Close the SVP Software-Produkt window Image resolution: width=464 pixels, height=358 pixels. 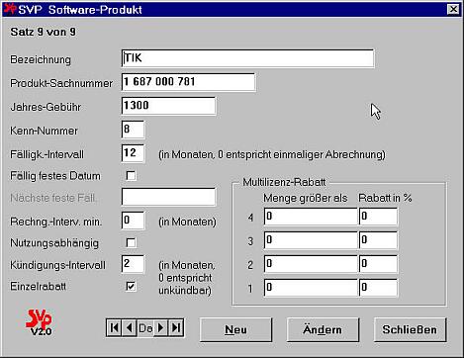pos(453,9)
